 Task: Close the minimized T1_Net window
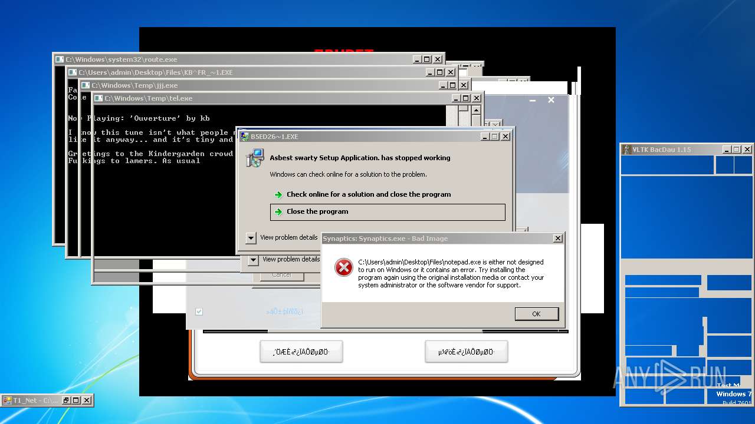[x=87, y=400]
